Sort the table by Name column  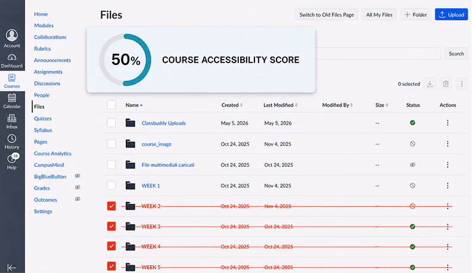(x=134, y=105)
